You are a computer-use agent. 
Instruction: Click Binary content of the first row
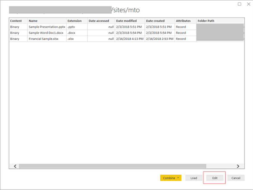coord(15,27)
